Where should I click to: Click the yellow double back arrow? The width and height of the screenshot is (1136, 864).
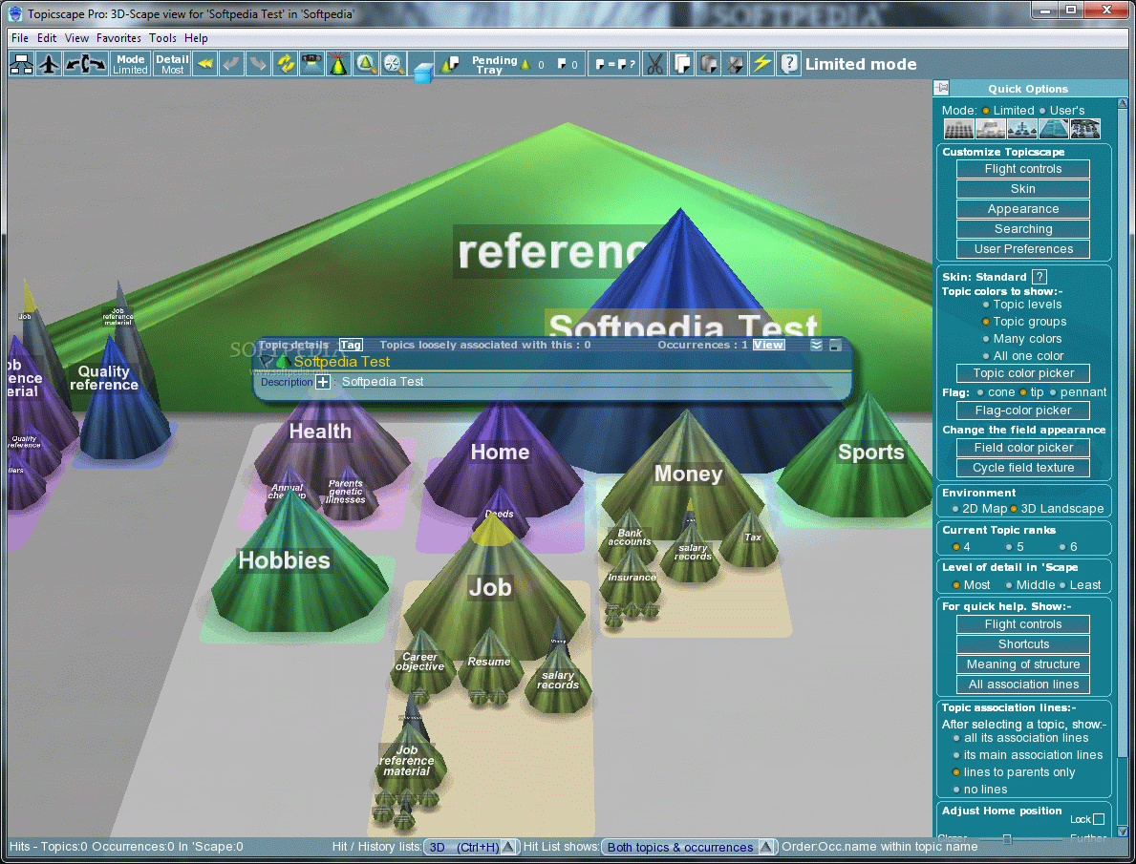pyautogui.click(x=205, y=65)
